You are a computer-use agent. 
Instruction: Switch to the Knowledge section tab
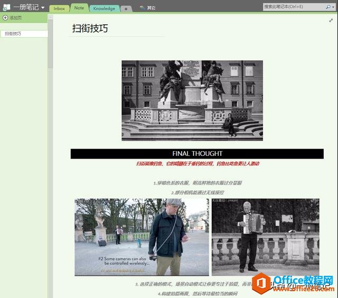click(x=104, y=8)
